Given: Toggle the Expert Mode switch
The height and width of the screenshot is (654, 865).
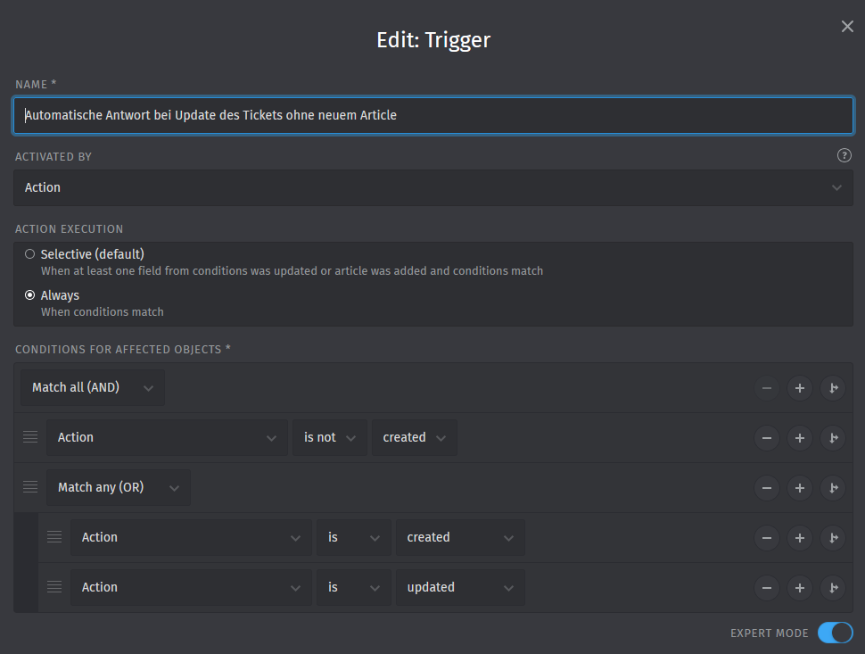Looking at the screenshot, I should coord(836,633).
